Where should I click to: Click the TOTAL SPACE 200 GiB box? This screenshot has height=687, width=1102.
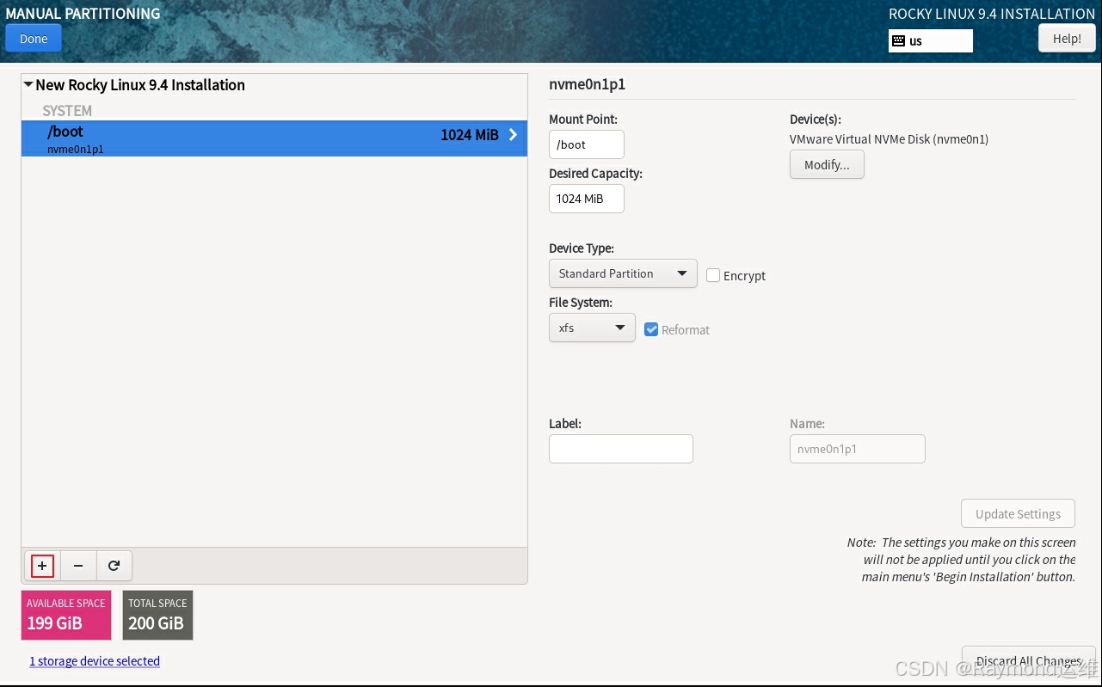coord(157,615)
